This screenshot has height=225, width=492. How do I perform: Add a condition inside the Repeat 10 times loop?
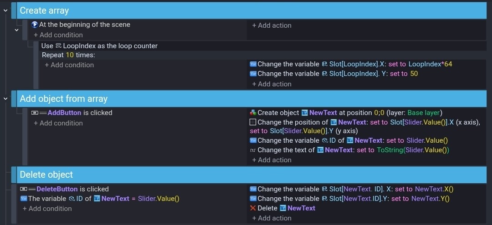click(x=69, y=65)
